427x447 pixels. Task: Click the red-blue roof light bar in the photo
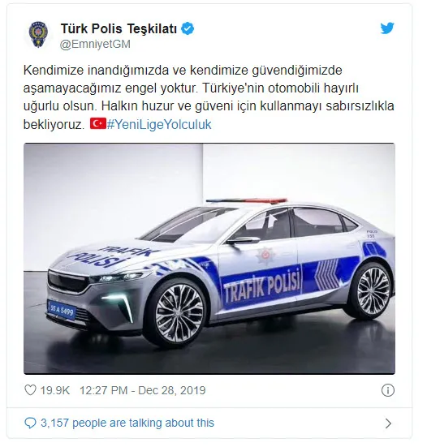tap(246, 200)
